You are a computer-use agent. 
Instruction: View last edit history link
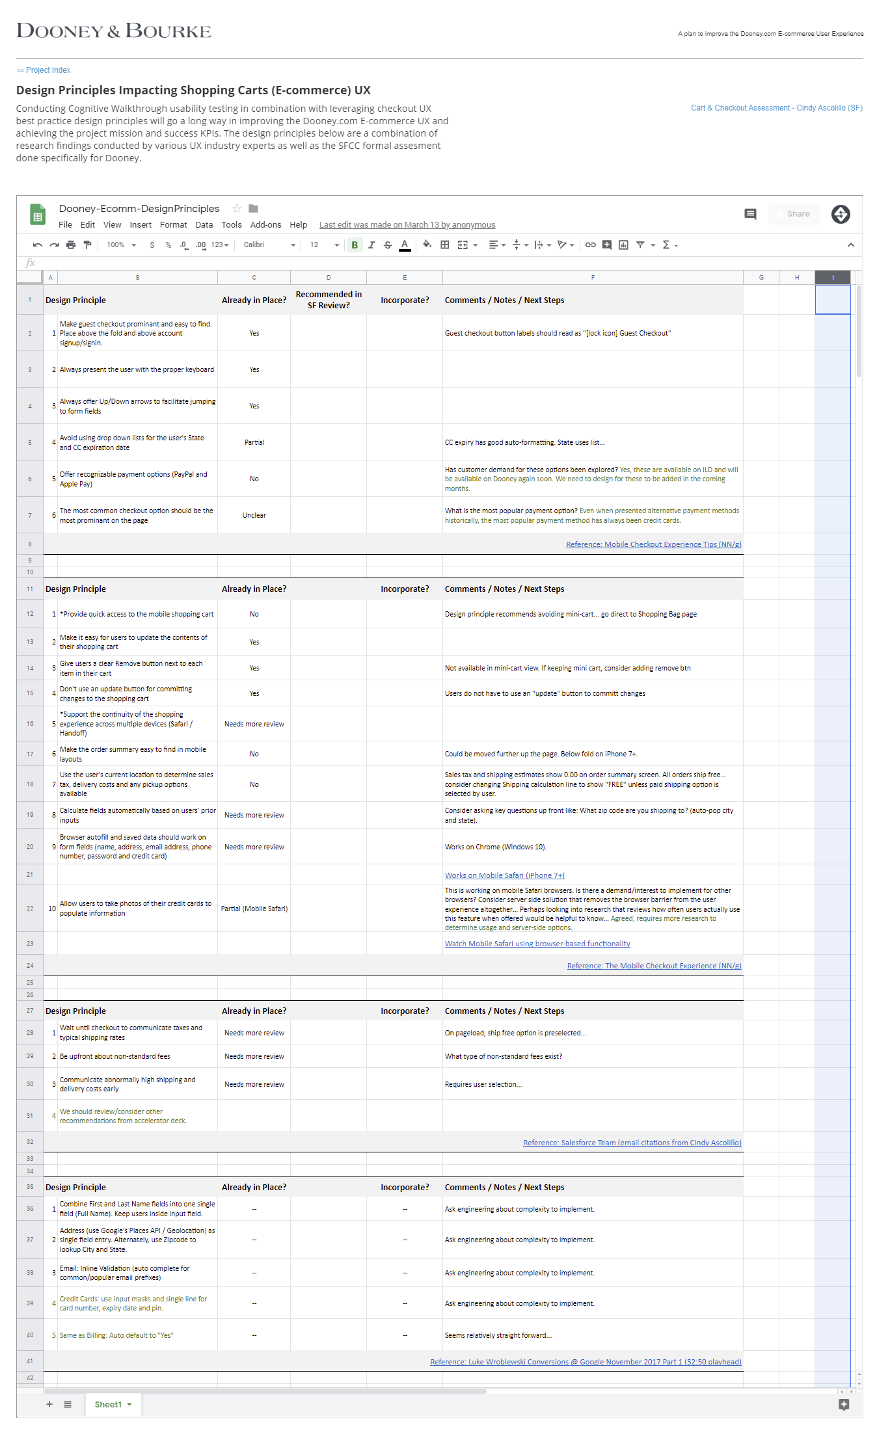point(407,225)
